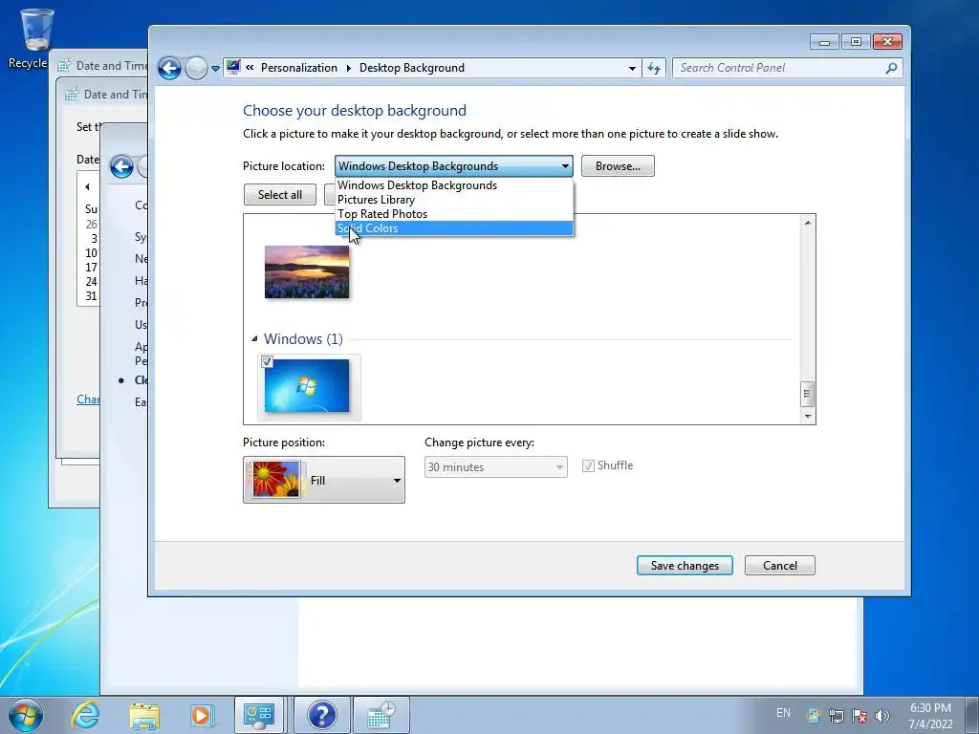Choose Top Rated Photos from list

[x=454, y=214]
